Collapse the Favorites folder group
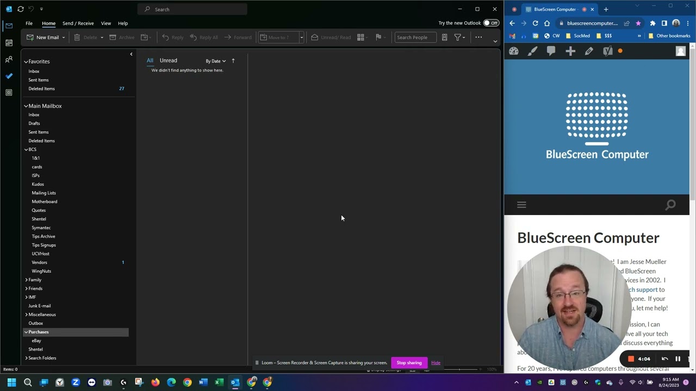The width and height of the screenshot is (696, 391). coord(26,62)
